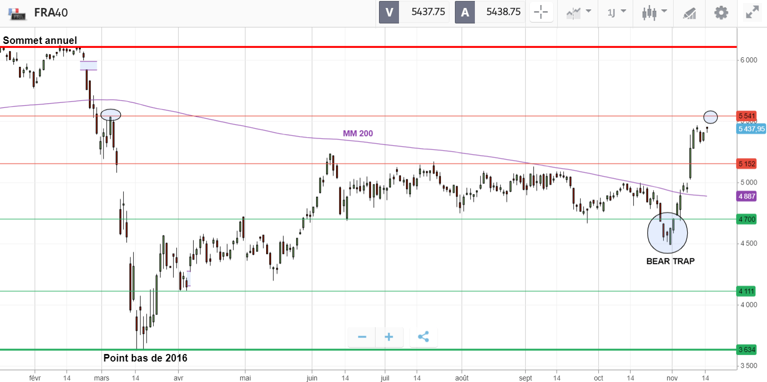Click the juin date axis label
This screenshot has height=382, width=767.
coord(312,378)
